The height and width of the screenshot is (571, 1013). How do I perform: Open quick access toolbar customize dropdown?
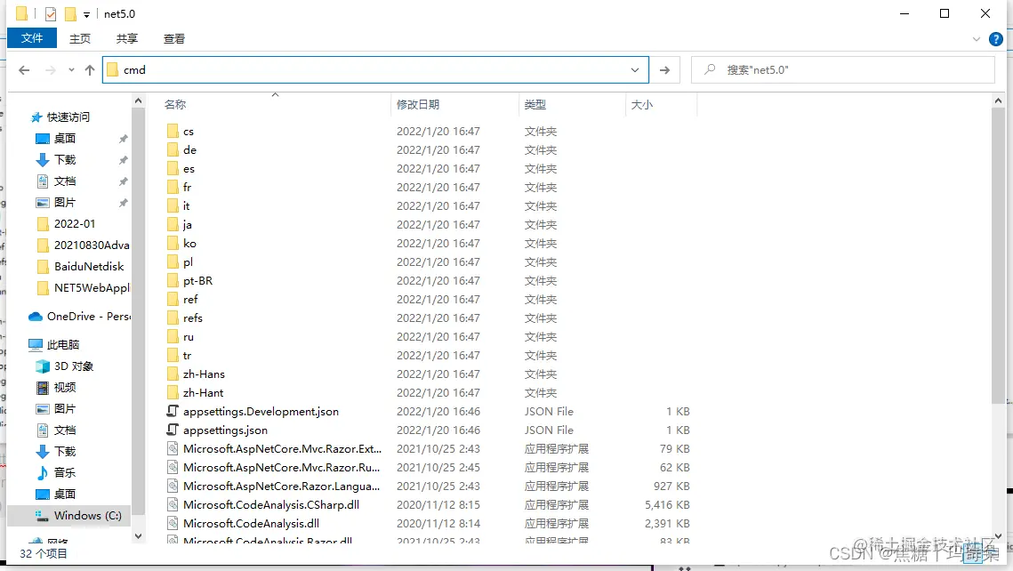[86, 14]
